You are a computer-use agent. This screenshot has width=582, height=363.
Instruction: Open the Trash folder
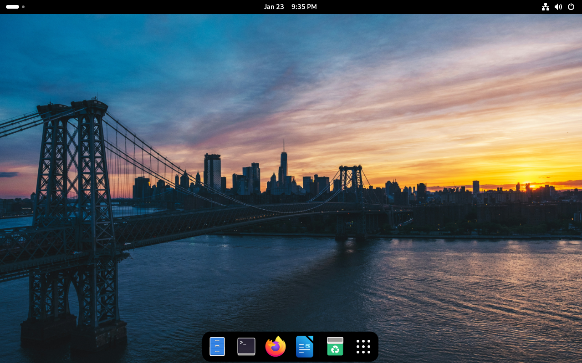coord(335,346)
